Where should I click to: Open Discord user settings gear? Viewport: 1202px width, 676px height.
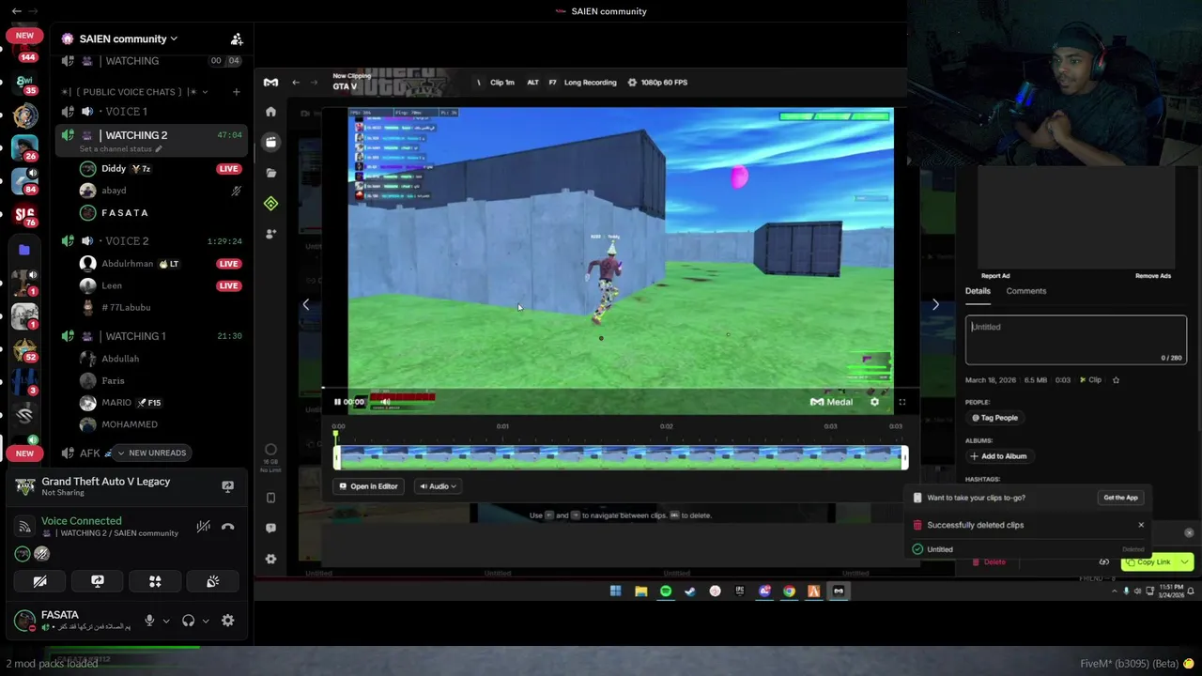click(227, 621)
